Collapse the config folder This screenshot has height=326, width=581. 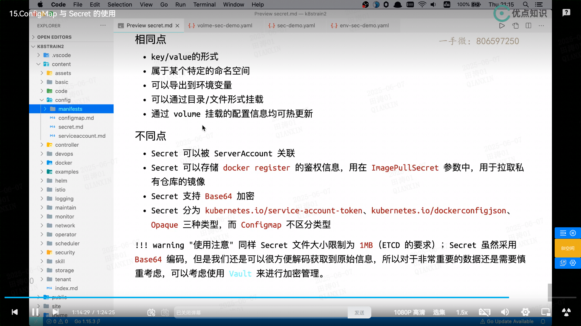[62, 100]
